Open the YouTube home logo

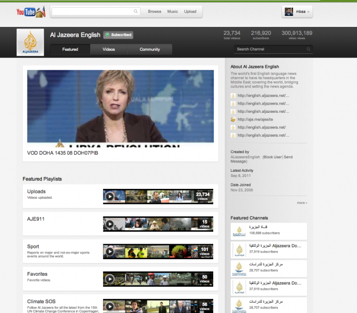pyautogui.click(x=31, y=12)
